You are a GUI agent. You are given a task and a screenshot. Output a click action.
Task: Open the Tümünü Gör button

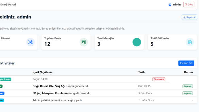(186, 63)
